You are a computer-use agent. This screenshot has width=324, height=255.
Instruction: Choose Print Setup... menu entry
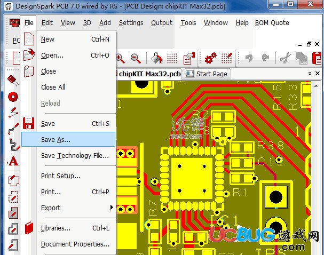point(68,176)
